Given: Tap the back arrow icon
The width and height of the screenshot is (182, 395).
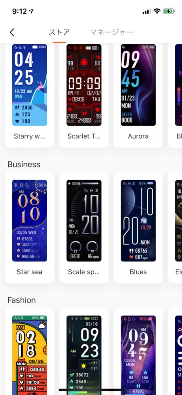Looking at the screenshot, I should click(x=12, y=32).
